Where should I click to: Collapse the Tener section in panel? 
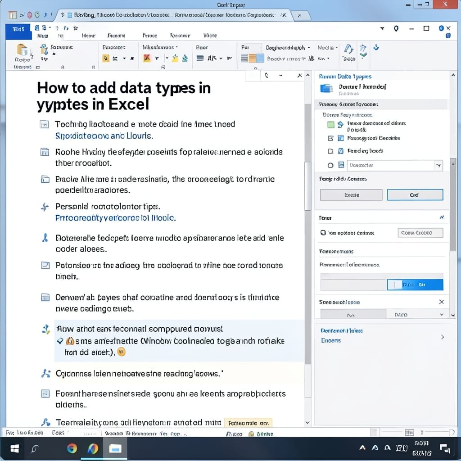point(442,217)
